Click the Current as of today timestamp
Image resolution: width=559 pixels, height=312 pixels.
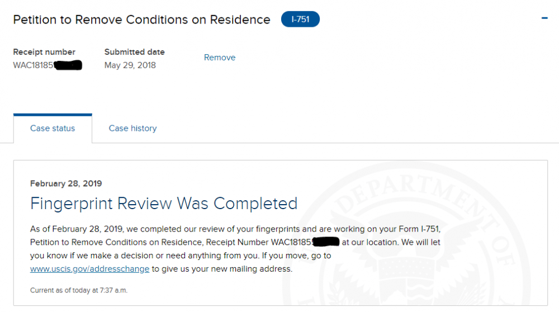tap(79, 290)
